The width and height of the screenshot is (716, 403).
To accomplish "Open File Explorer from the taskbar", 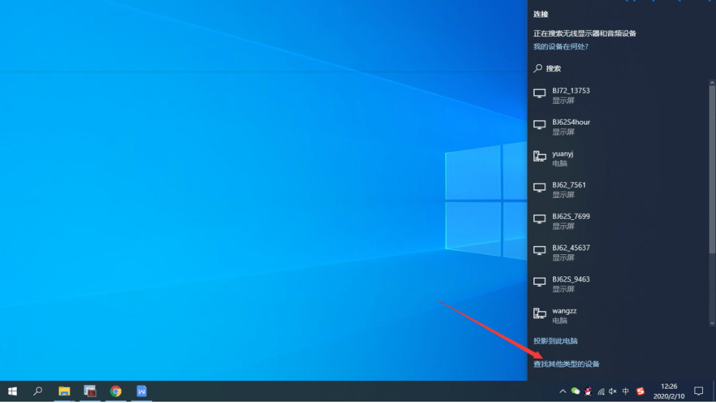I will (64, 391).
